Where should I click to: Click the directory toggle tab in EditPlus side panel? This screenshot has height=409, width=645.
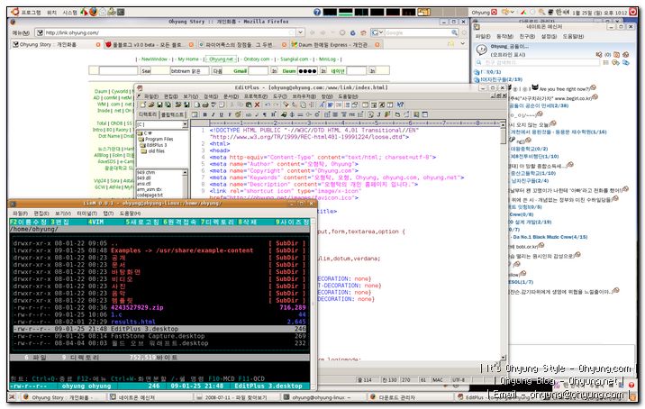(148, 114)
